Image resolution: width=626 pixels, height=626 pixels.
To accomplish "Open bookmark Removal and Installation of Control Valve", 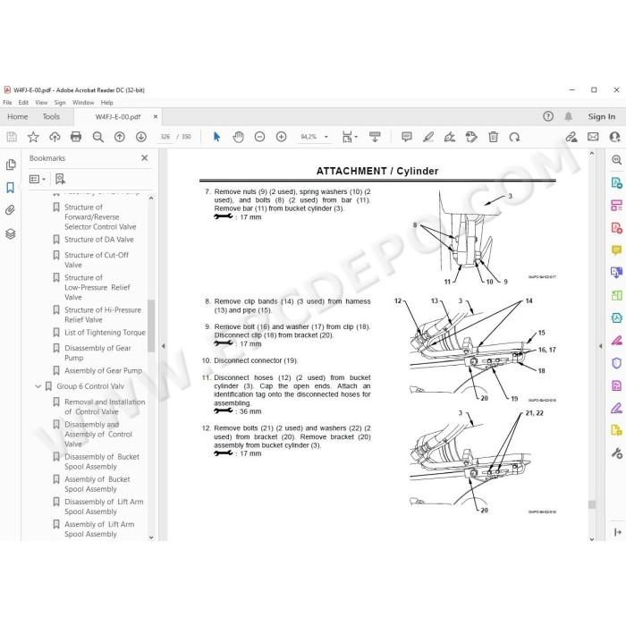I will coord(105,407).
